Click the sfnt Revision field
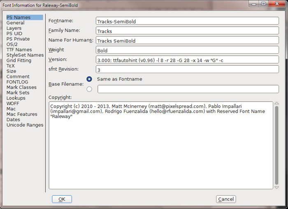288x209 pixels. 187,70
